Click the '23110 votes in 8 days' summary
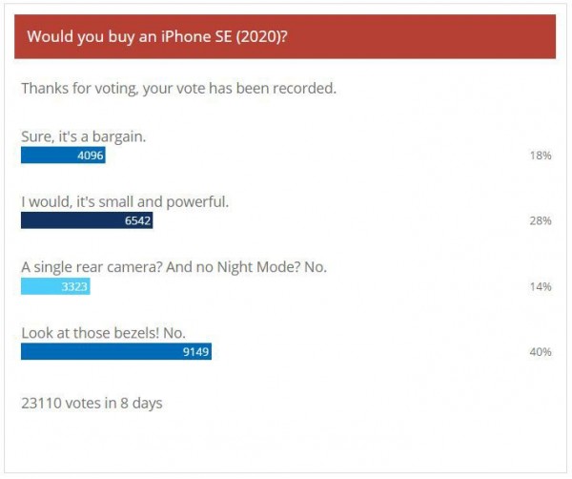Screen dimensions: 572x479 tap(92, 404)
